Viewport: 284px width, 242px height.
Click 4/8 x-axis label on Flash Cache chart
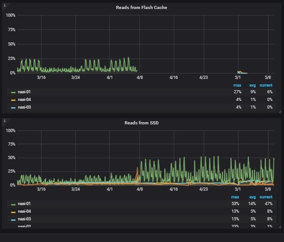(x=140, y=78)
